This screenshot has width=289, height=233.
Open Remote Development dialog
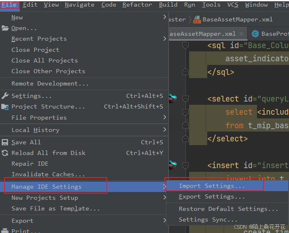point(84,84)
